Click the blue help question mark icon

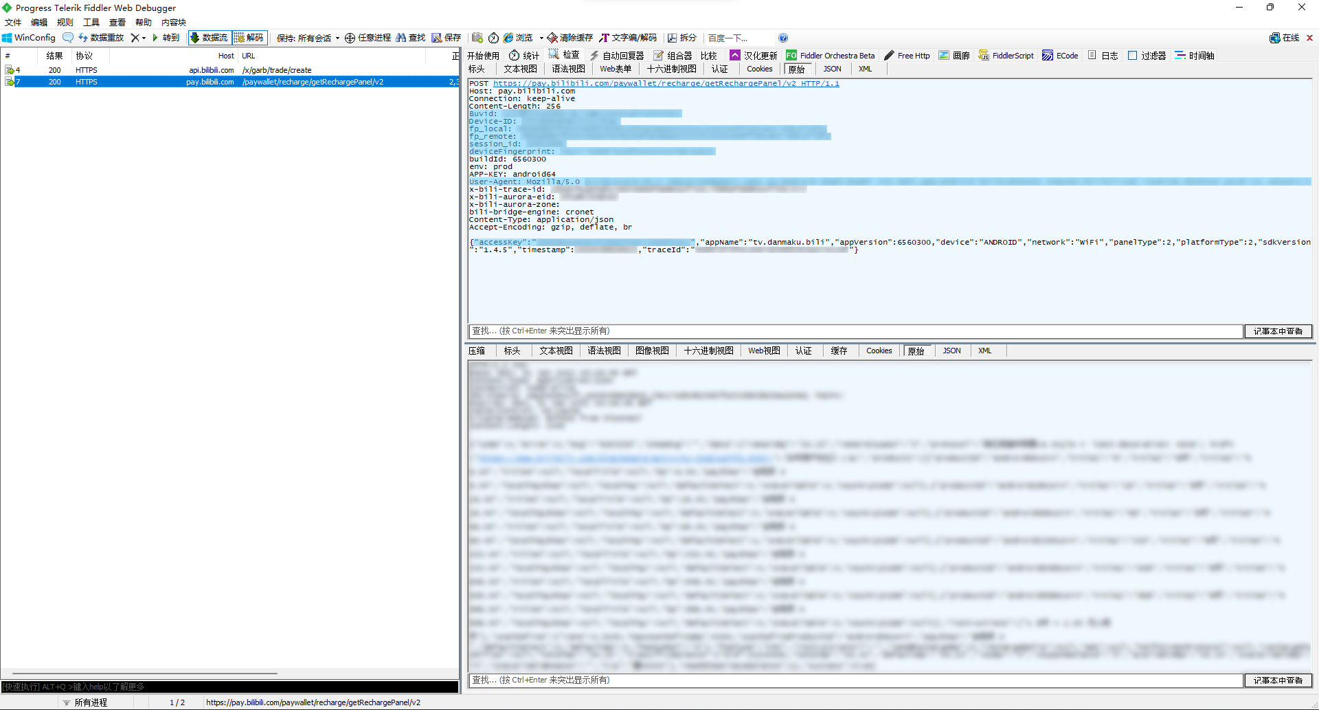point(783,38)
